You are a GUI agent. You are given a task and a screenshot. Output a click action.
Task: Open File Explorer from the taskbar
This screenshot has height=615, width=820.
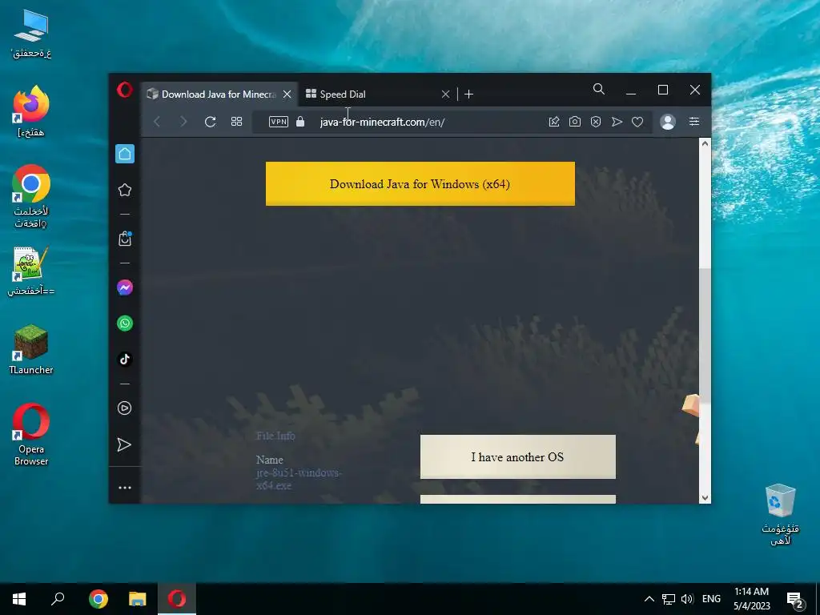138,599
